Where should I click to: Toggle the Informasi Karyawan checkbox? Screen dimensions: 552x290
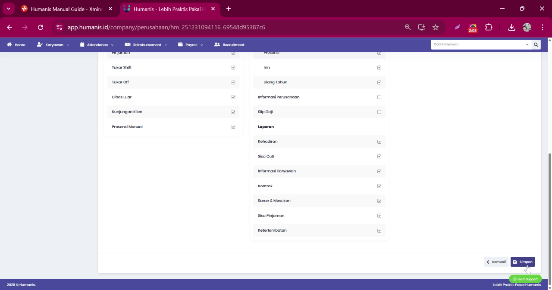tap(379, 171)
